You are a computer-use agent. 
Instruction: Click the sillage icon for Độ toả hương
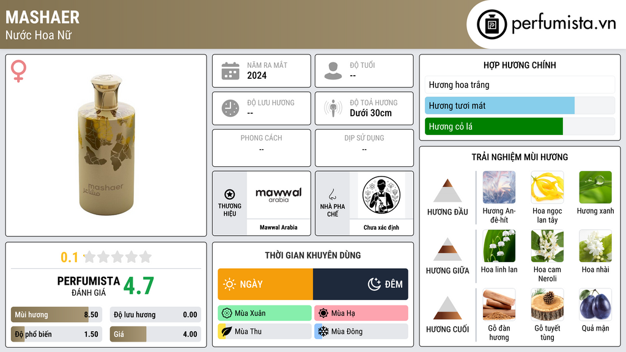tap(333, 108)
